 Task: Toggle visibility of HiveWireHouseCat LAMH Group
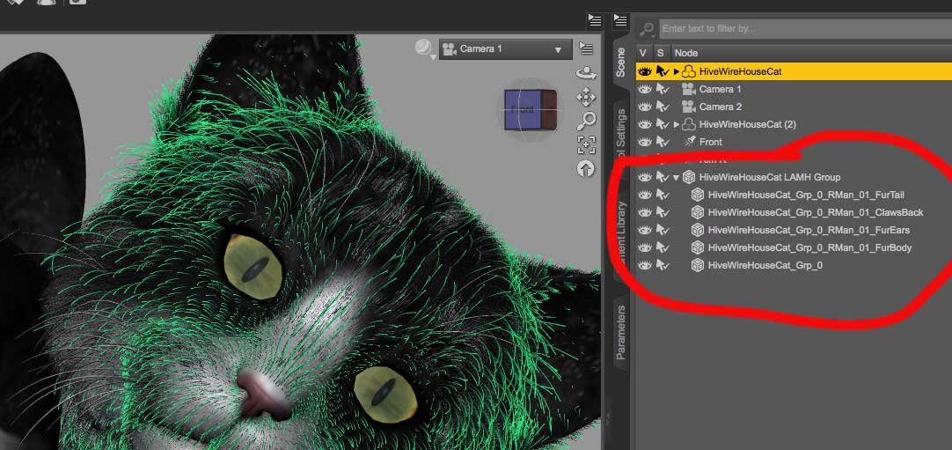pos(644,177)
